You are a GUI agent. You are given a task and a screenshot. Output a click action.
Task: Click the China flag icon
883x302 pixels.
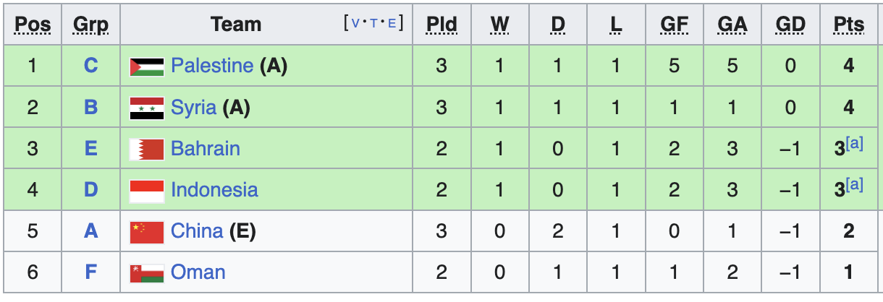tap(147, 231)
